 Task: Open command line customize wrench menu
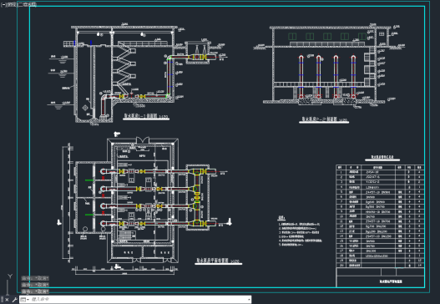tap(14, 300)
